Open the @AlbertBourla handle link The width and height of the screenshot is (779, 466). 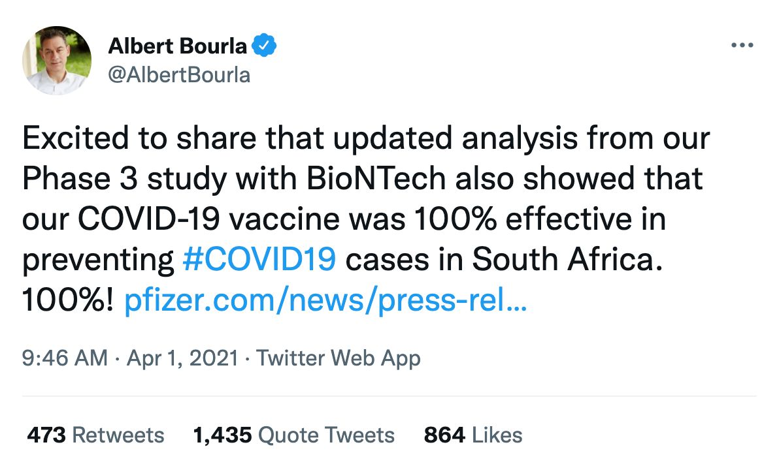pos(179,76)
